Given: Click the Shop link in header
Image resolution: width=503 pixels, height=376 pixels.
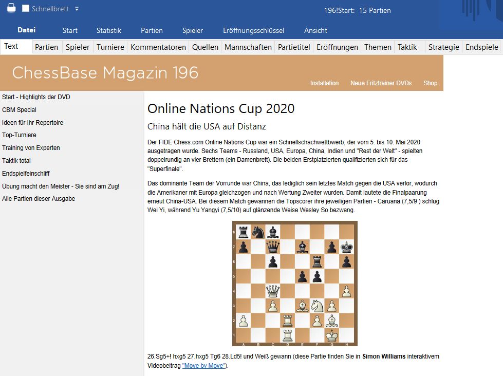Looking at the screenshot, I should click(430, 83).
